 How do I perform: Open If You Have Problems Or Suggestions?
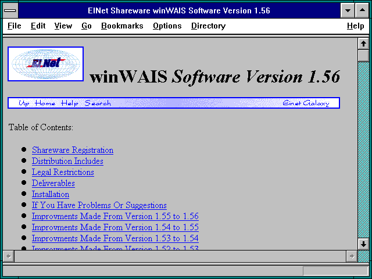[99, 205]
